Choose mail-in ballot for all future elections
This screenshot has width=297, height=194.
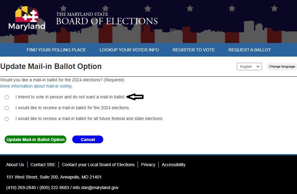[7, 119]
